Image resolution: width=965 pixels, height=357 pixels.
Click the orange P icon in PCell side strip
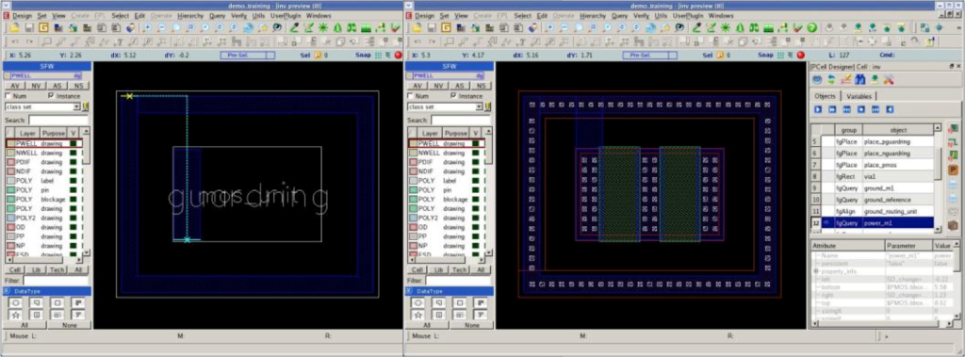(952, 170)
